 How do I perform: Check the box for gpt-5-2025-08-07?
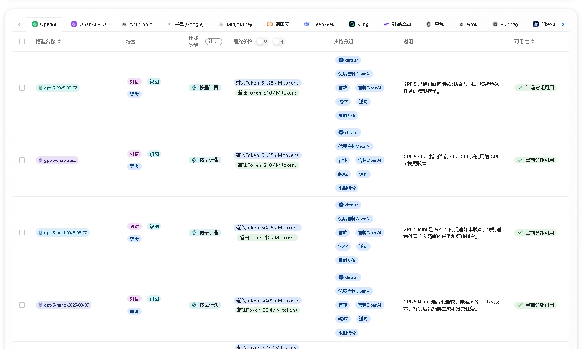tap(22, 88)
